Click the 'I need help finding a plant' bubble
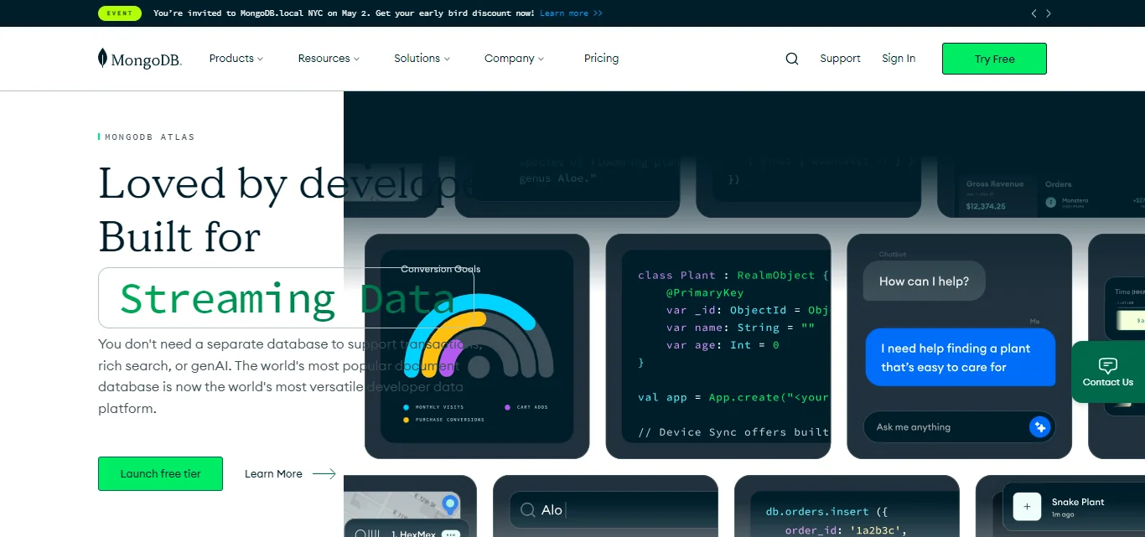Image resolution: width=1145 pixels, height=537 pixels. tap(960, 358)
